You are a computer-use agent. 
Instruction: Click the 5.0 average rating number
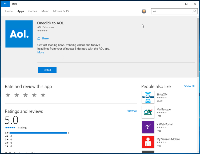pos(12,120)
